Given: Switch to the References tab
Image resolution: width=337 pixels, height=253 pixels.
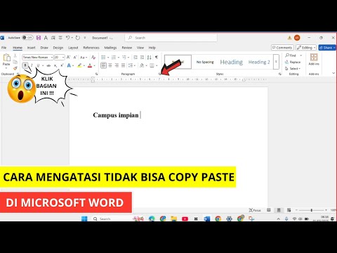Looking at the screenshot, I should click(x=91, y=48).
